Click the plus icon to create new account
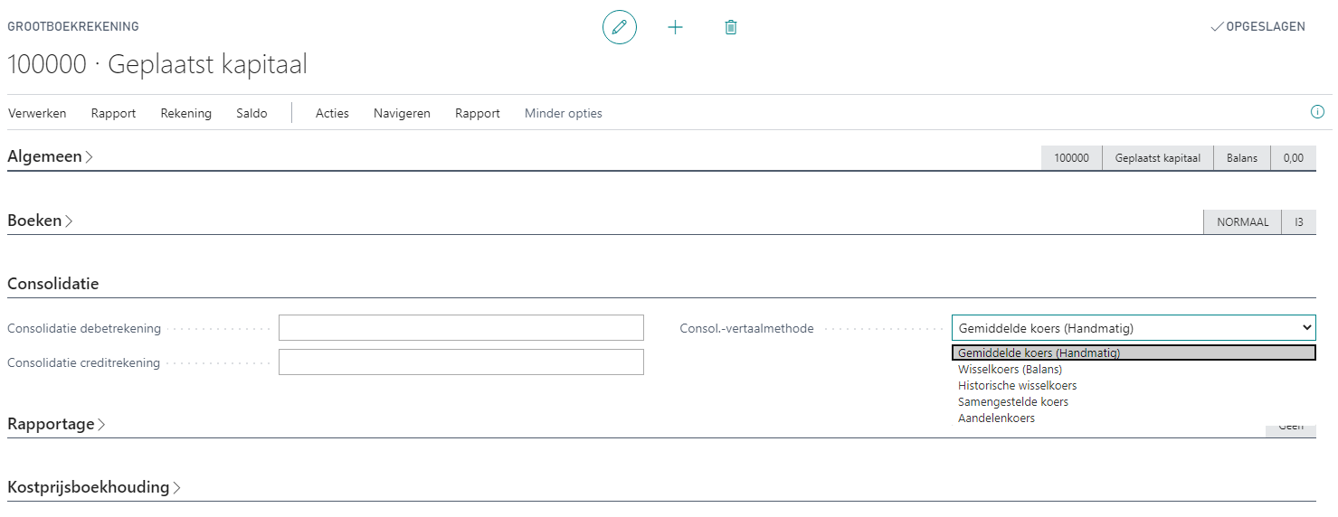1338x517 pixels. (675, 27)
